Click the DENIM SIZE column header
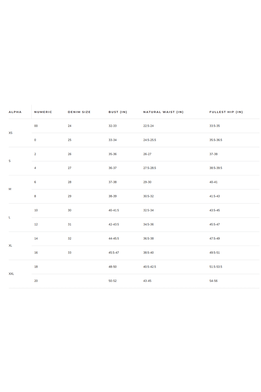Image resolution: width=261 pixels, height=392 pixels. 79,112
